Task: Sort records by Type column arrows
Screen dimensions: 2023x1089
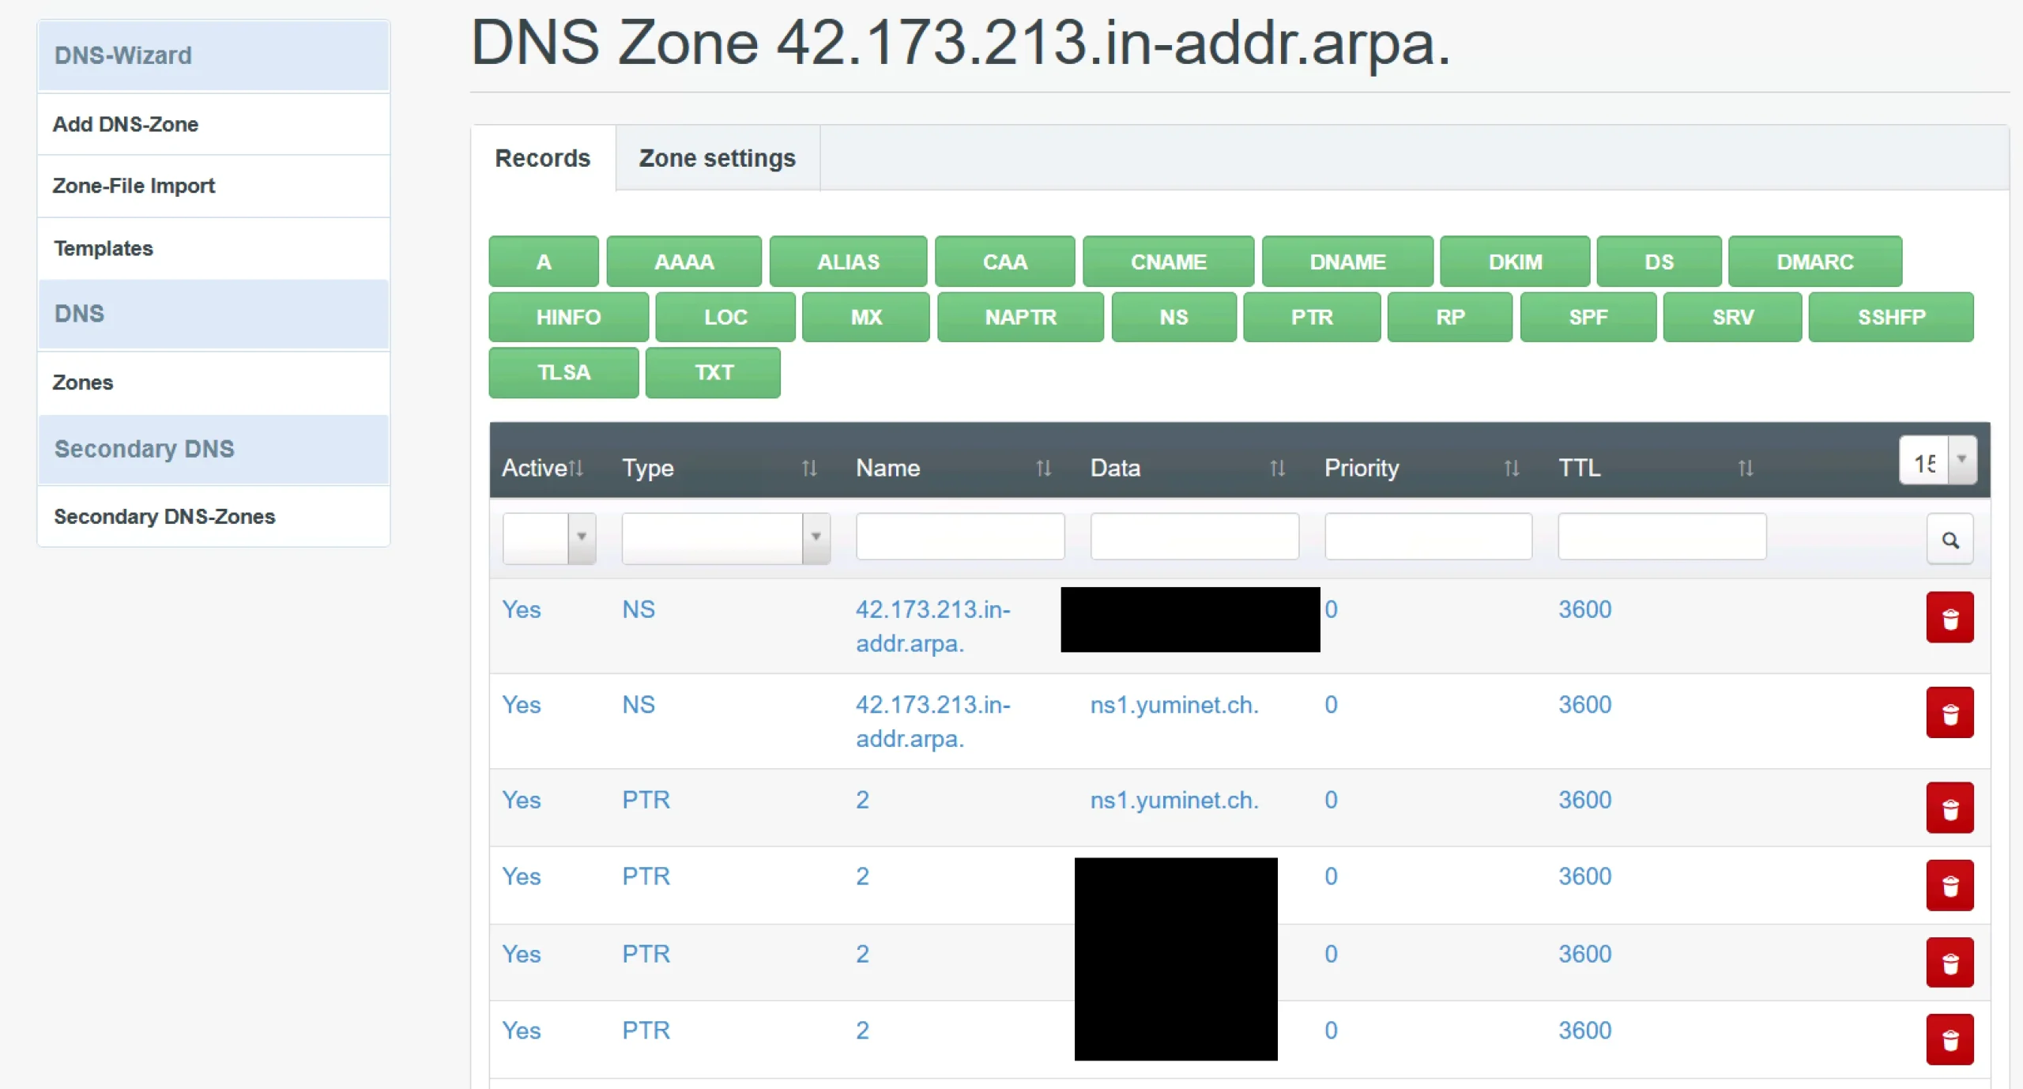Action: coord(808,469)
